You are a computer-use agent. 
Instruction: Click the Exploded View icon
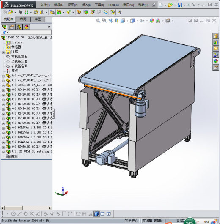[x=92, y=12]
